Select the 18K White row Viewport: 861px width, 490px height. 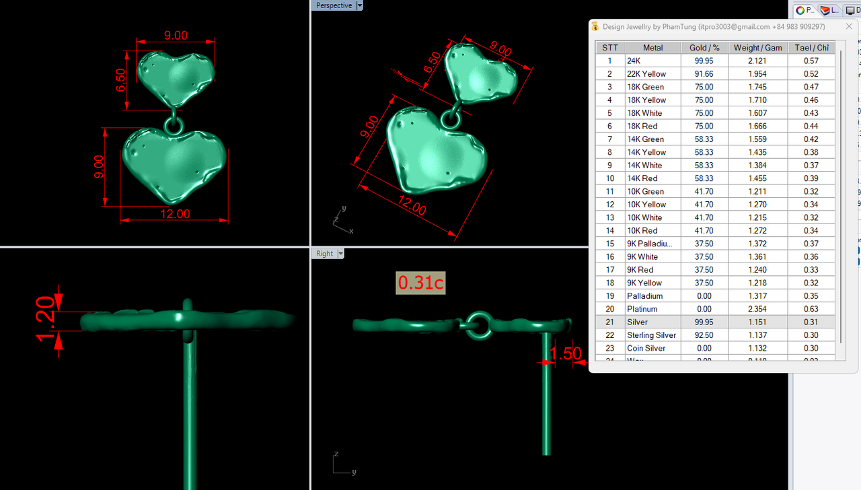pos(716,113)
